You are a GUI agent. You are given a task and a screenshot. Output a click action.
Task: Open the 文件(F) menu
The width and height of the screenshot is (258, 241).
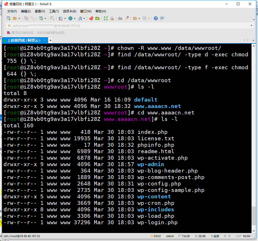(x=12, y=11)
